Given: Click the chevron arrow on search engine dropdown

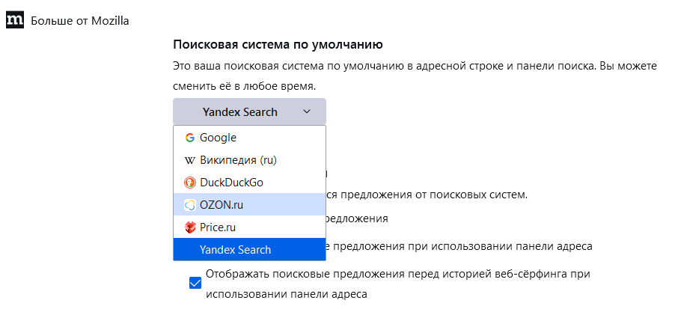Looking at the screenshot, I should tap(307, 112).
